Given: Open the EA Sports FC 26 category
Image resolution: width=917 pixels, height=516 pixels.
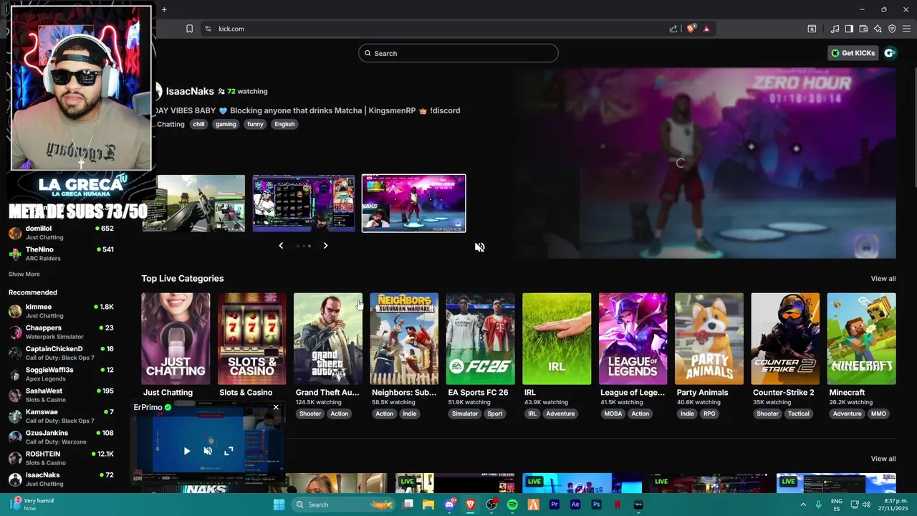Looking at the screenshot, I should coord(481,339).
